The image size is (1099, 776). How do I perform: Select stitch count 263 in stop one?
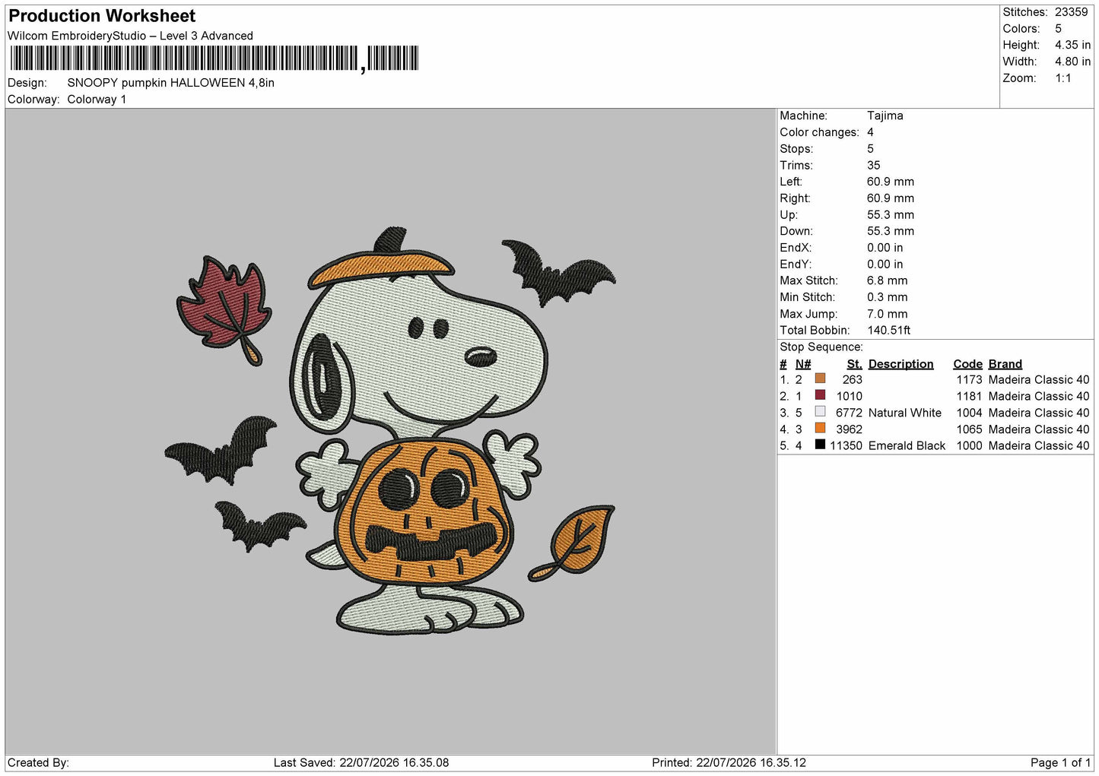[x=853, y=380]
